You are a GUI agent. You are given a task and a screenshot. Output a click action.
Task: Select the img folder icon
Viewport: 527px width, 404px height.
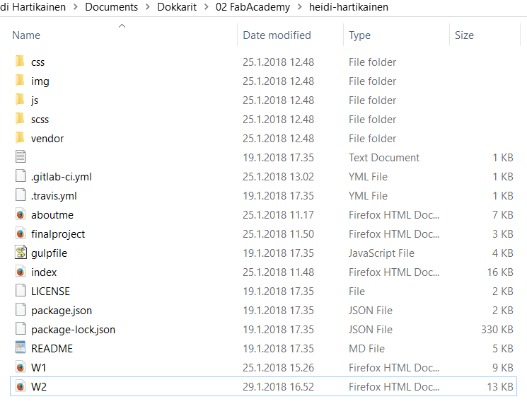[21, 81]
